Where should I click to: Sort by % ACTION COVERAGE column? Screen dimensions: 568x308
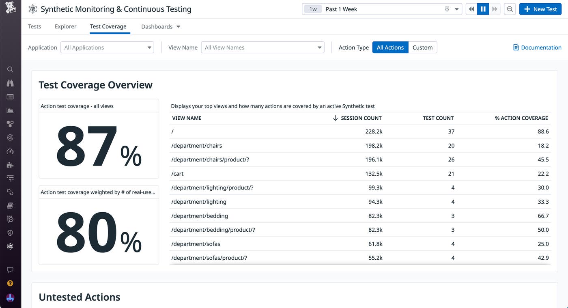click(x=521, y=118)
